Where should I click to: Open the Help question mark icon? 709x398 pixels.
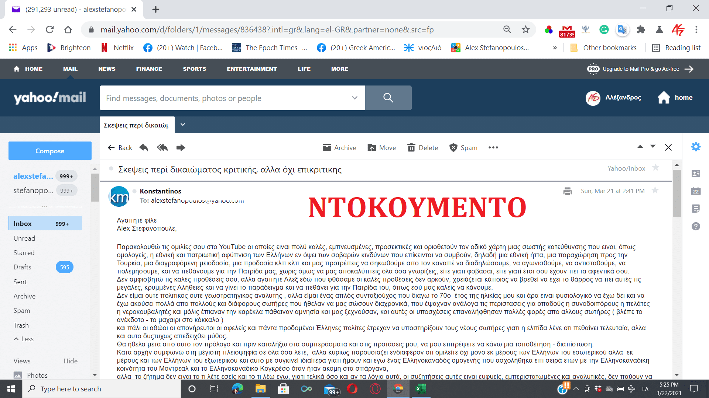696,226
